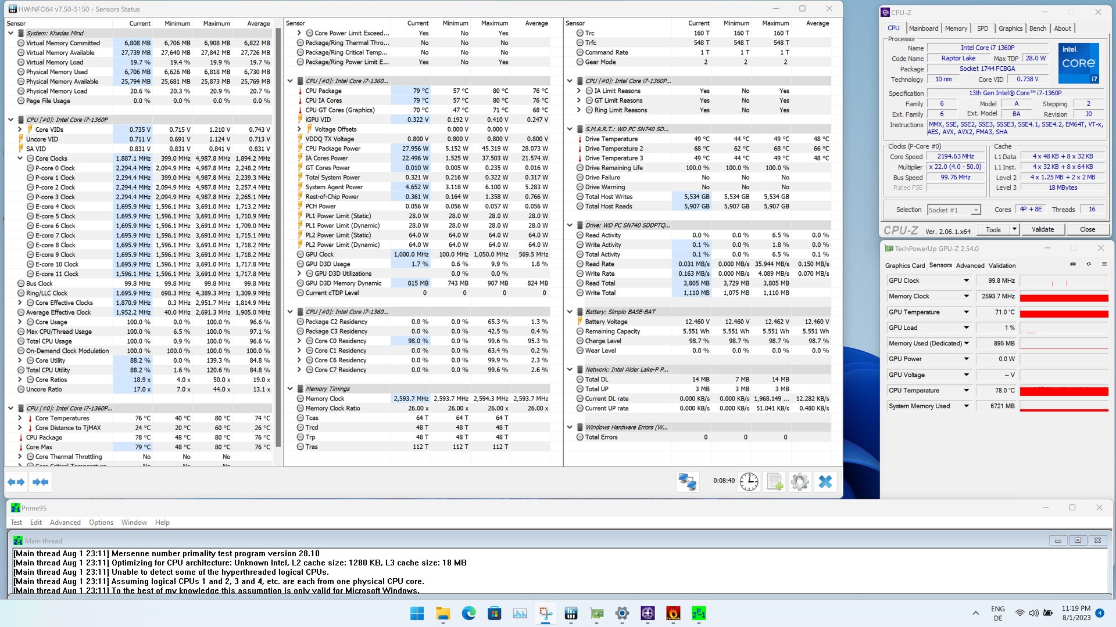Click HWiNFO expand-columns arrows icon

(16, 482)
